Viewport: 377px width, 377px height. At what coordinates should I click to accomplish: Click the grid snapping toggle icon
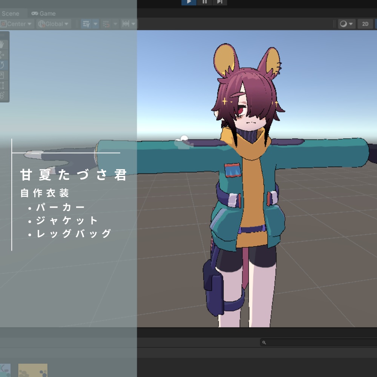(x=106, y=24)
